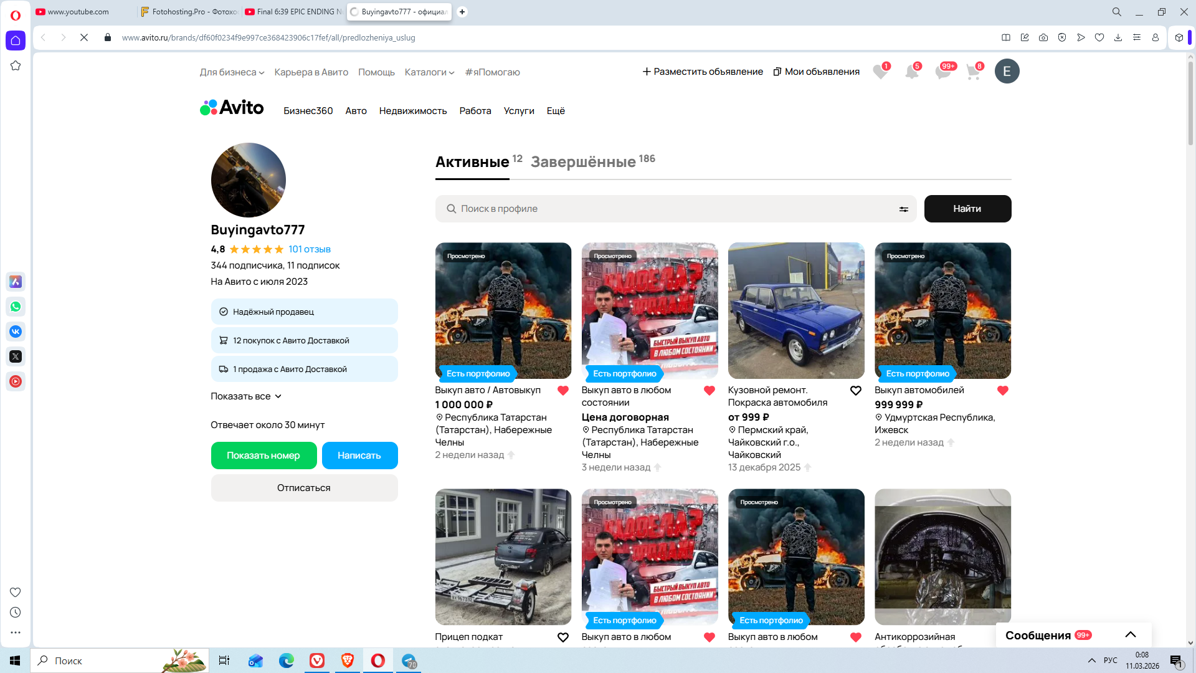The image size is (1196, 673).
Task: Favorite the Кузовной ремонт listing heart
Action: click(x=856, y=391)
